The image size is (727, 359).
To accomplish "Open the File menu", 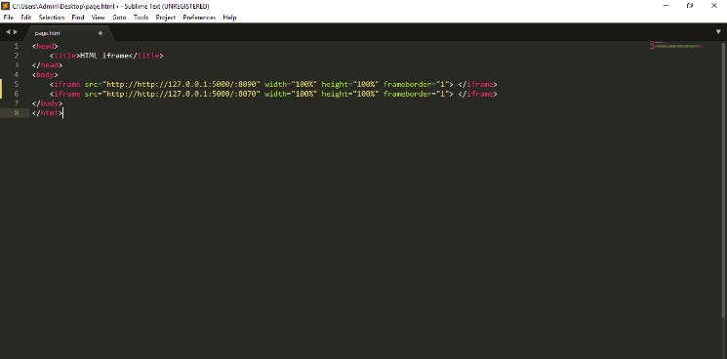I will coord(9,18).
